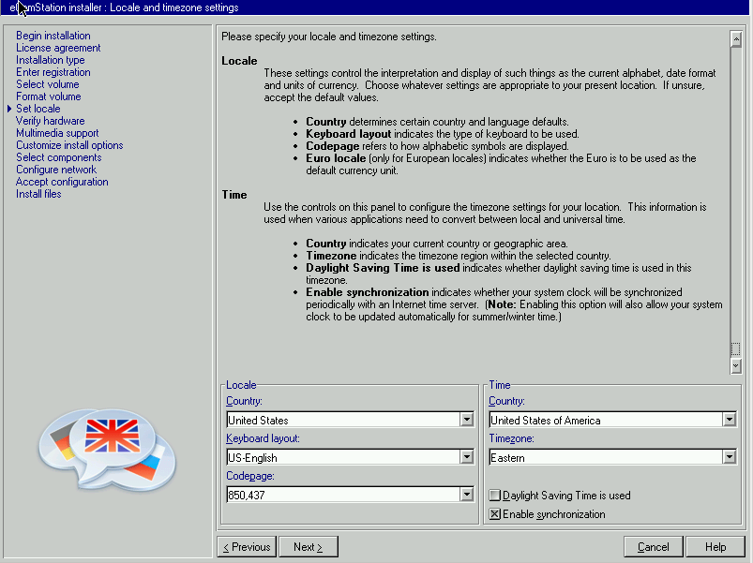Expand the Codepage dropdown
Viewport: 753px width, 563px height.
tap(466, 495)
